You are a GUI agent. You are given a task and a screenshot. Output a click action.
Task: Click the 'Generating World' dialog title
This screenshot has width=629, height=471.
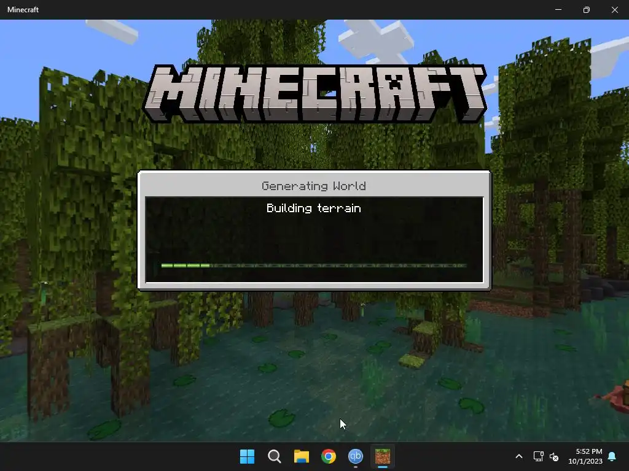tap(314, 186)
